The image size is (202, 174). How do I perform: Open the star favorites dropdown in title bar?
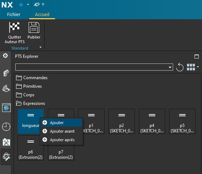coord(28,5)
